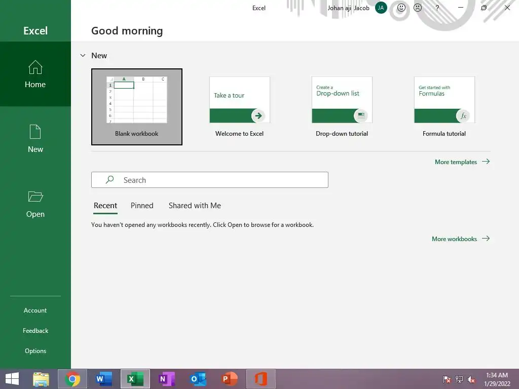Select New in the Excel sidebar
The image size is (519, 389).
click(x=35, y=139)
